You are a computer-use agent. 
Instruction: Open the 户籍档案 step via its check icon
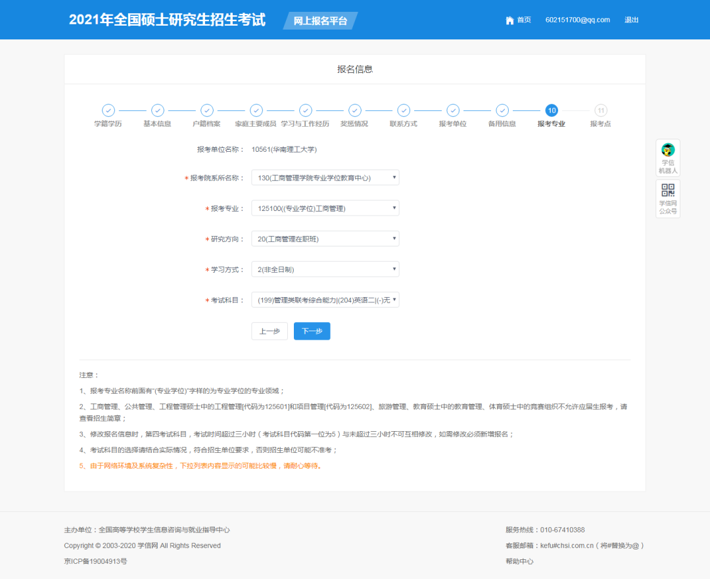[206, 110]
